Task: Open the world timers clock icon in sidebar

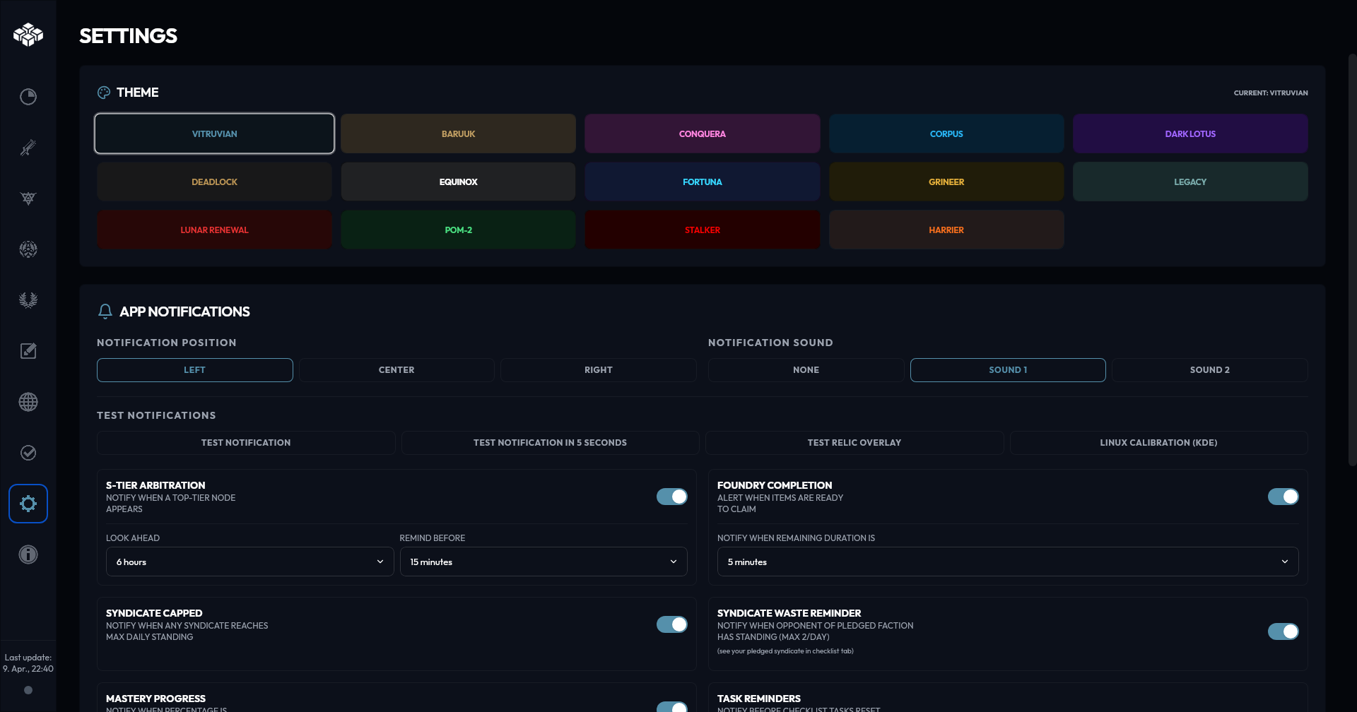Action: pos(28,97)
